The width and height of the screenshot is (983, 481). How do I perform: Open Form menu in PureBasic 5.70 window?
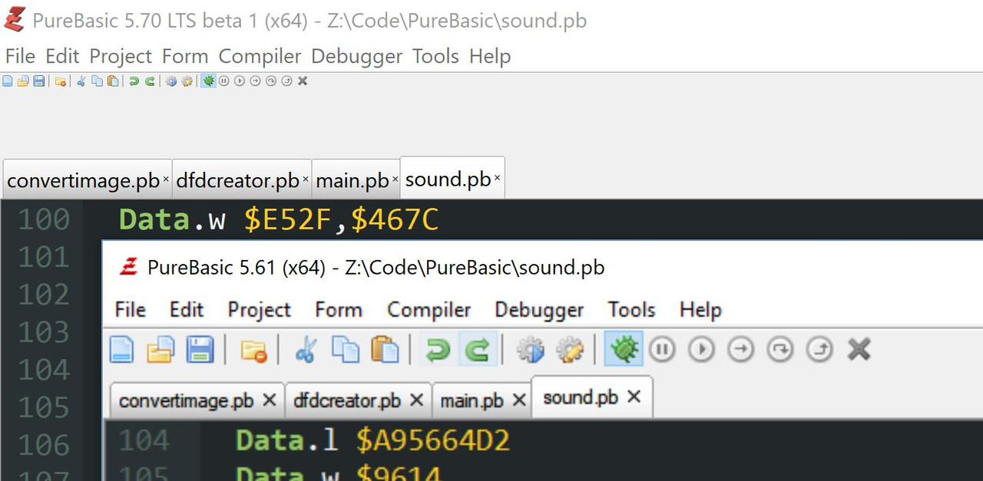pyautogui.click(x=185, y=56)
